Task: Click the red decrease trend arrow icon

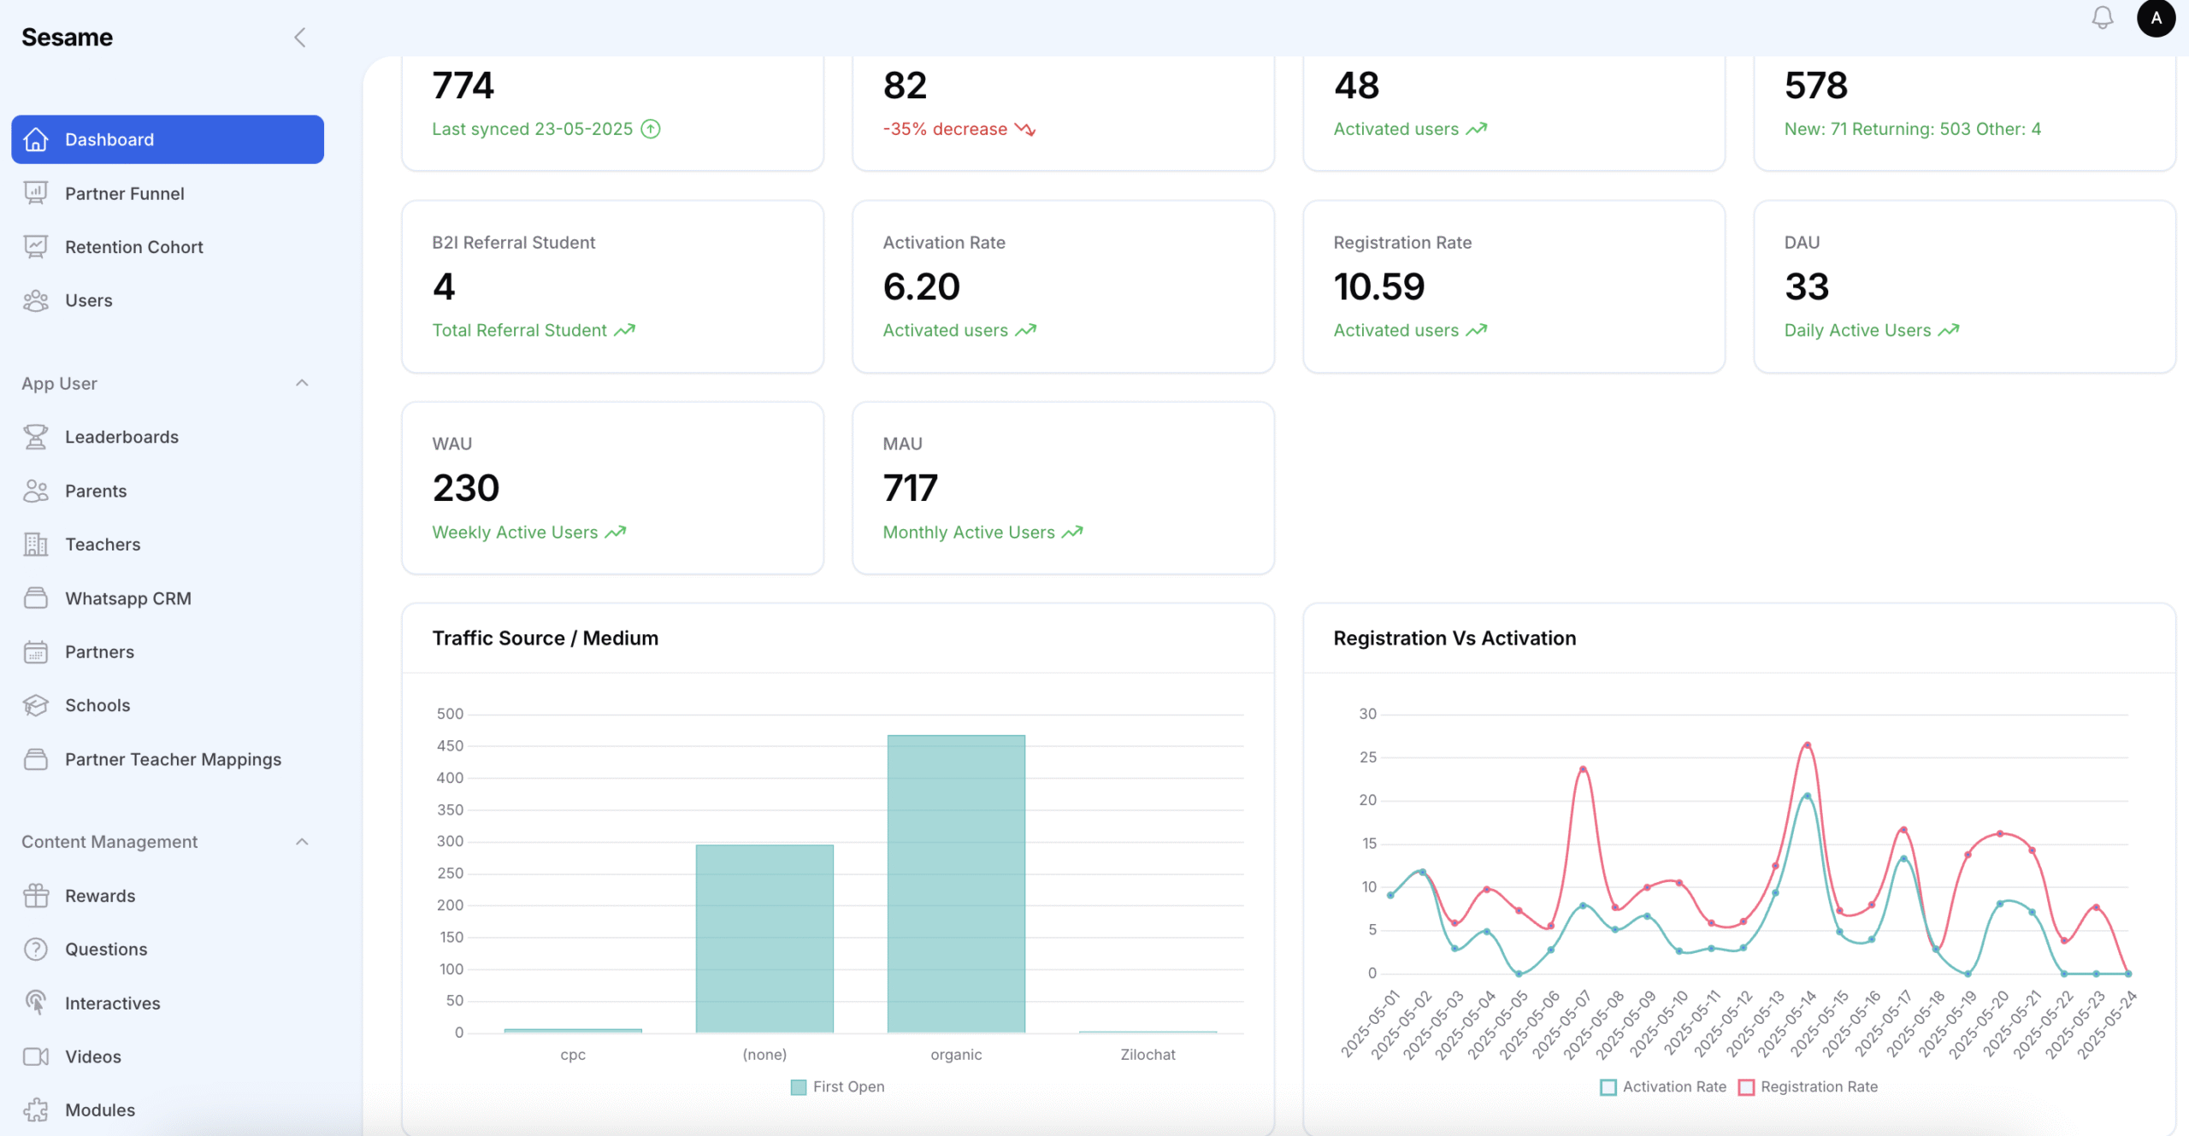Action: tap(1025, 129)
